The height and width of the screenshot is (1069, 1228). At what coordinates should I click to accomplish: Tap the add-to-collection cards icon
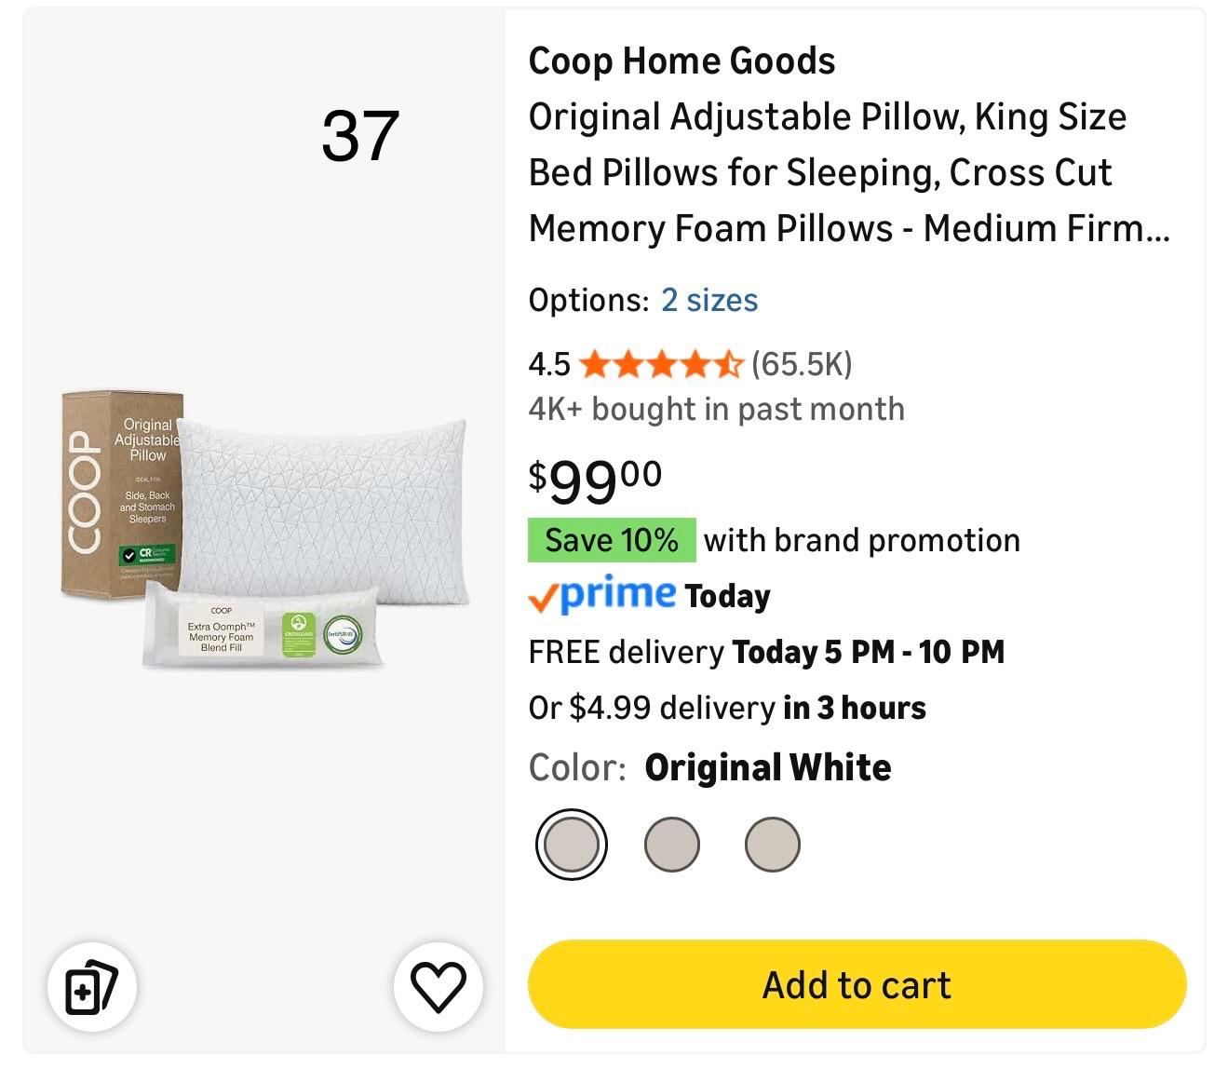click(92, 987)
